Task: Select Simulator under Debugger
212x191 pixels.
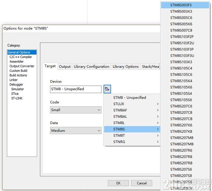Action: pyautogui.click(x=18, y=89)
